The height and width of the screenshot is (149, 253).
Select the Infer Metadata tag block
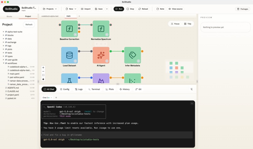pyautogui.click(x=132, y=55)
